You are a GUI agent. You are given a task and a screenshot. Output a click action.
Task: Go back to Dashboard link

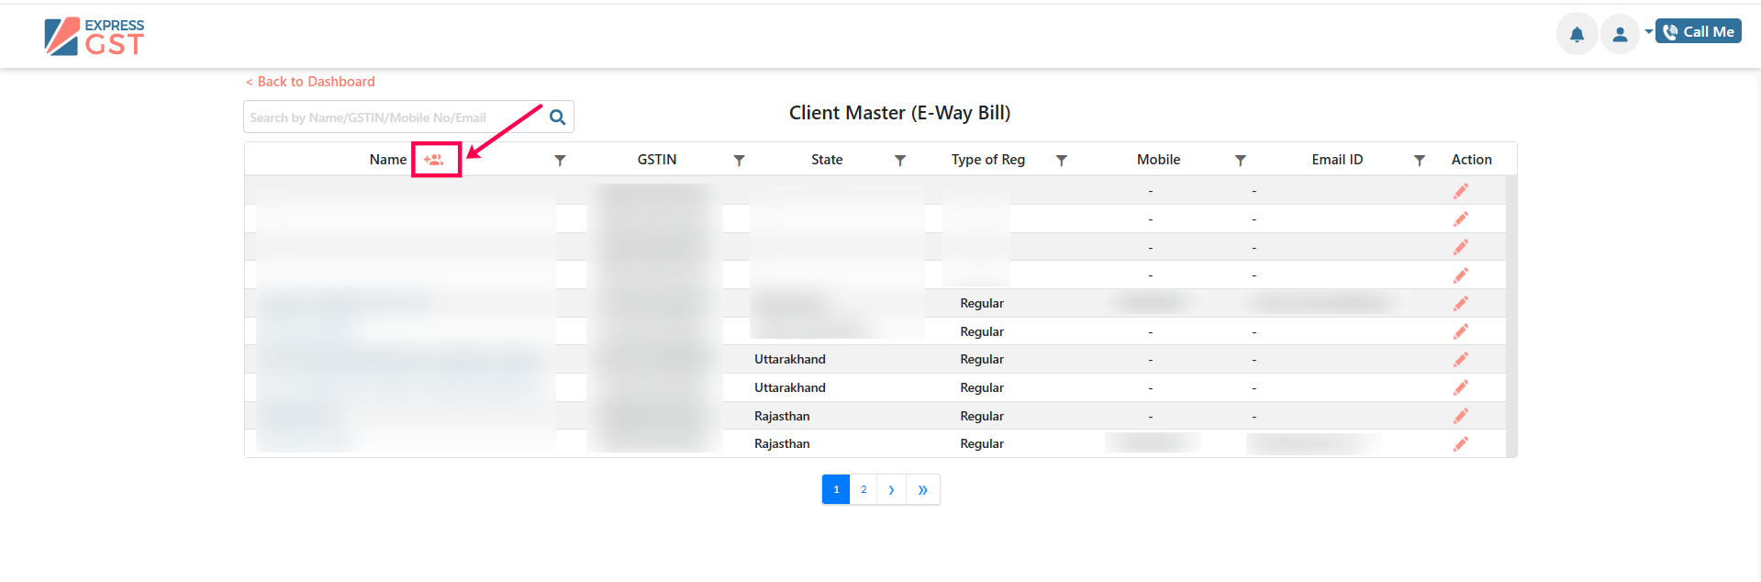click(310, 82)
